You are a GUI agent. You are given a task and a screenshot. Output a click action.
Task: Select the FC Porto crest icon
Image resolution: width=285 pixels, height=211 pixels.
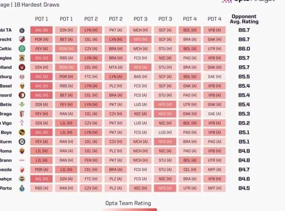(22, 188)
